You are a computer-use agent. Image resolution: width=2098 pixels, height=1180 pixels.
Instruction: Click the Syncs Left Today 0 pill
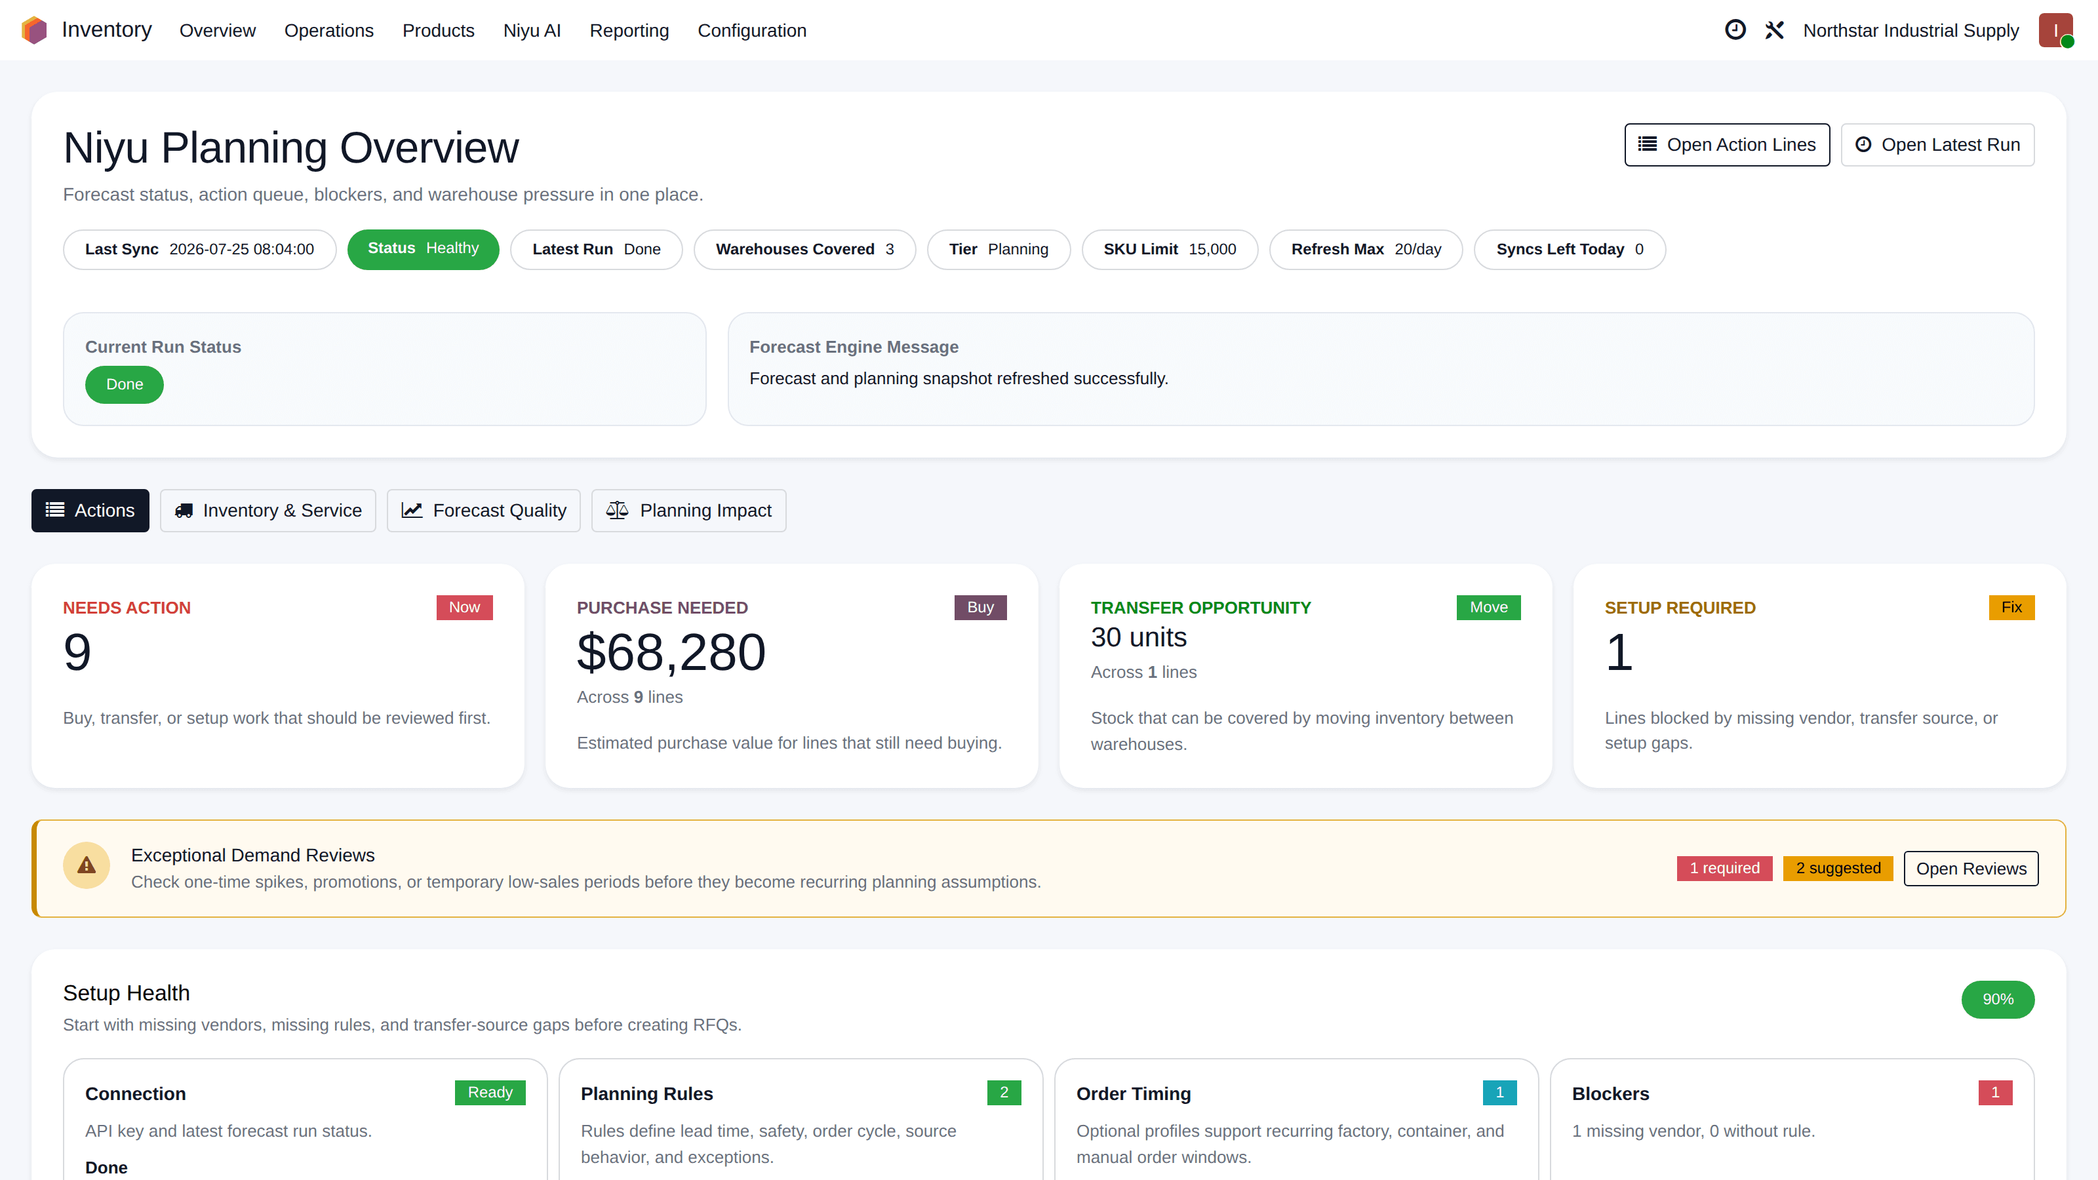point(1570,249)
